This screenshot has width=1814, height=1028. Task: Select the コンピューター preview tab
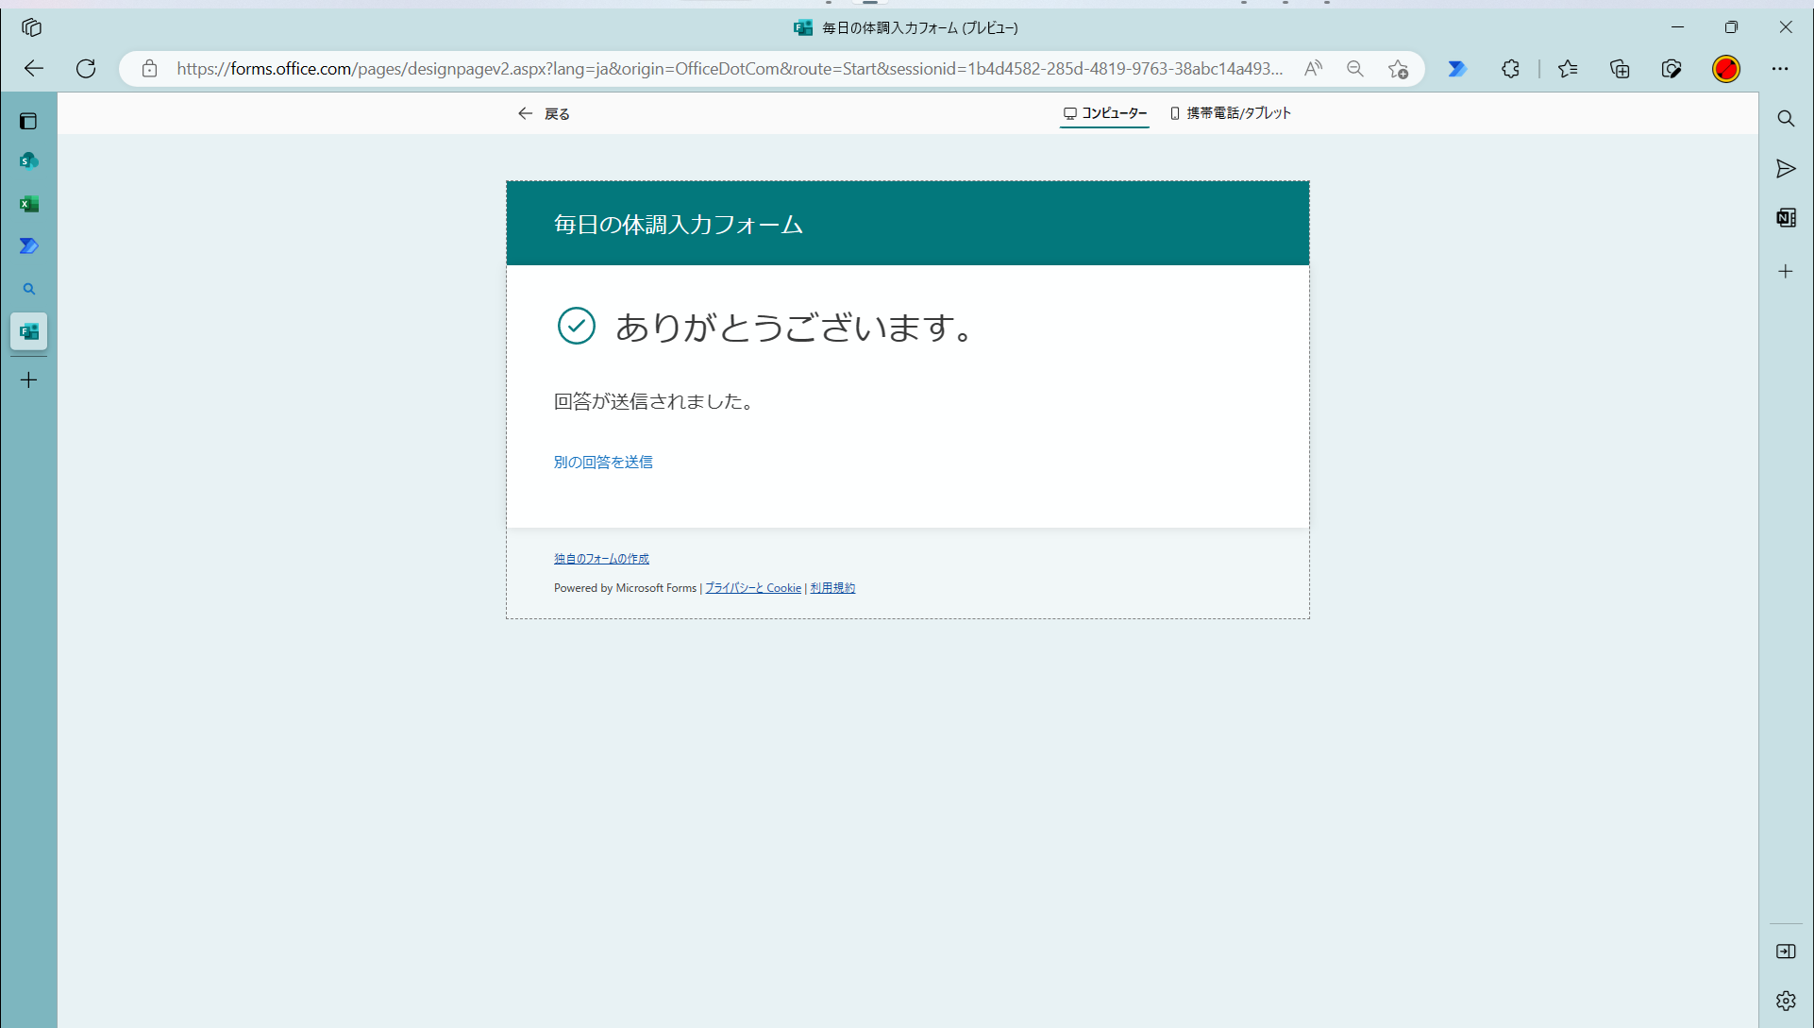1104,112
